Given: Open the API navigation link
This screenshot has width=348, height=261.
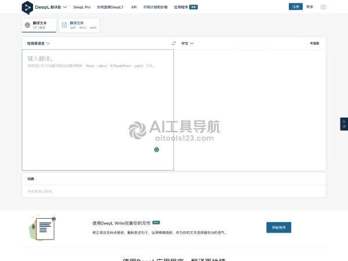Looking at the screenshot, I should (x=134, y=7).
